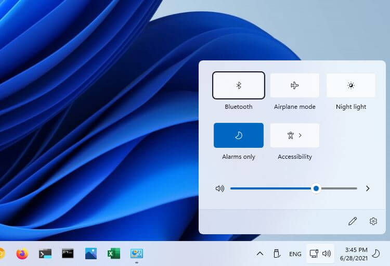Click the partially visible leftmost taskbar icon
390x266 pixels.
click(2, 254)
